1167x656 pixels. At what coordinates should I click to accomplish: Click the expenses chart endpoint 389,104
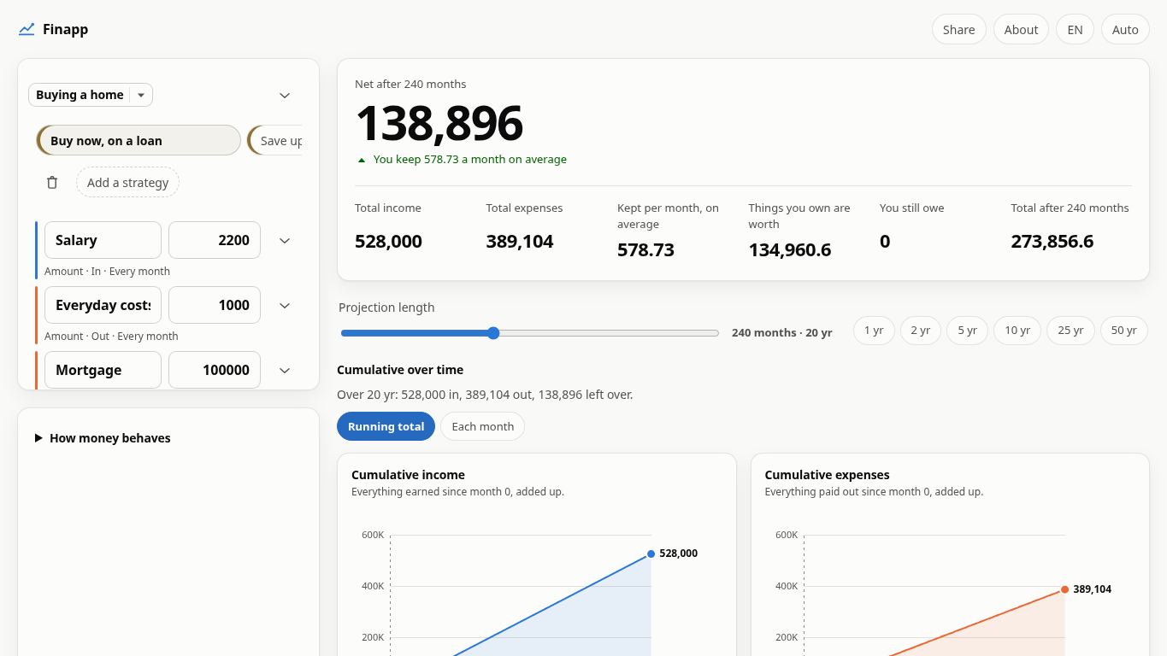click(1064, 589)
